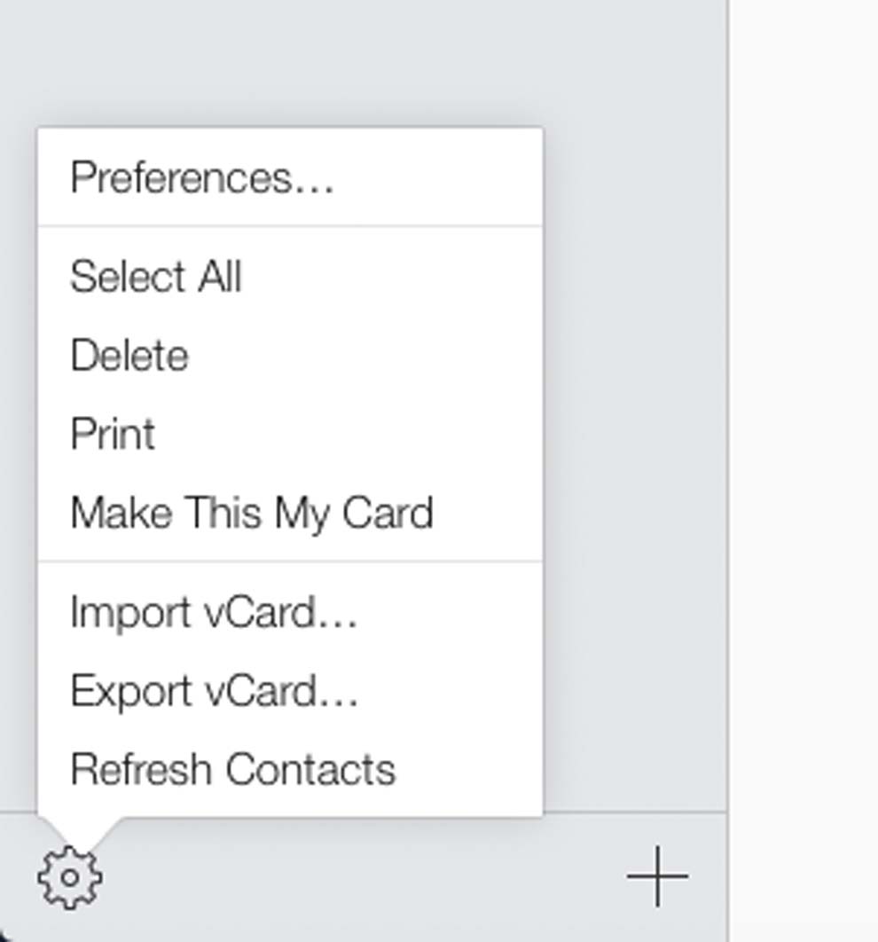
Task: Create a new contact with the + button
Action: 657,876
